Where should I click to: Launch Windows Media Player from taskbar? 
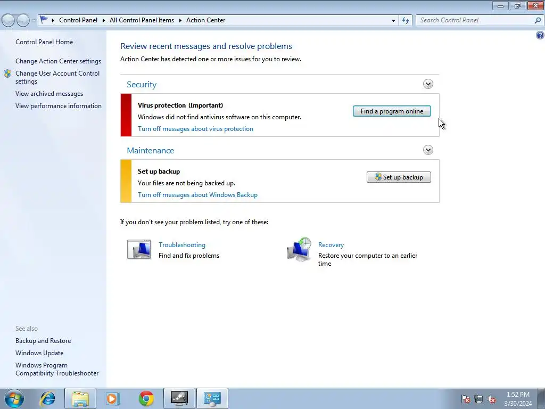click(x=112, y=398)
